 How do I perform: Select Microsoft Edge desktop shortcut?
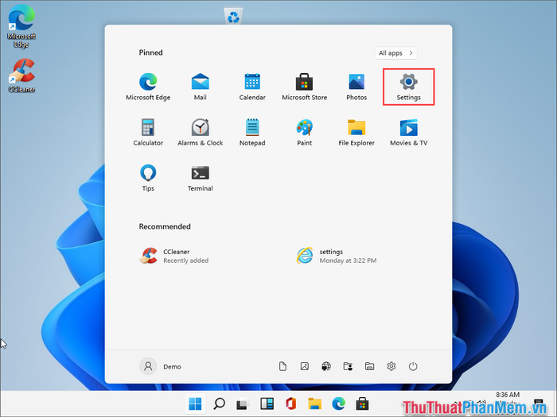pyautogui.click(x=21, y=27)
